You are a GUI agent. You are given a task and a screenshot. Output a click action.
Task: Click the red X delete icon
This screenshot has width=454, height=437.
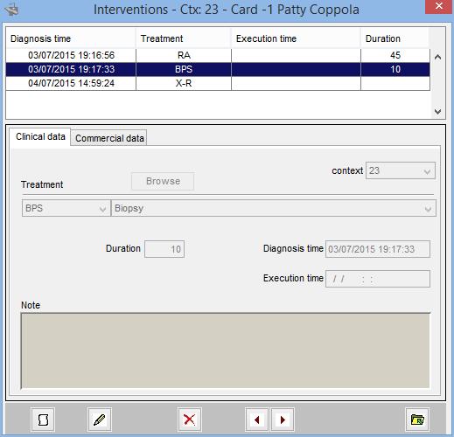coord(190,420)
